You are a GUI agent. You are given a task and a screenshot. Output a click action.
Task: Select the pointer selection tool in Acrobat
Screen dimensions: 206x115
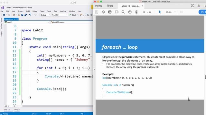click(160, 12)
